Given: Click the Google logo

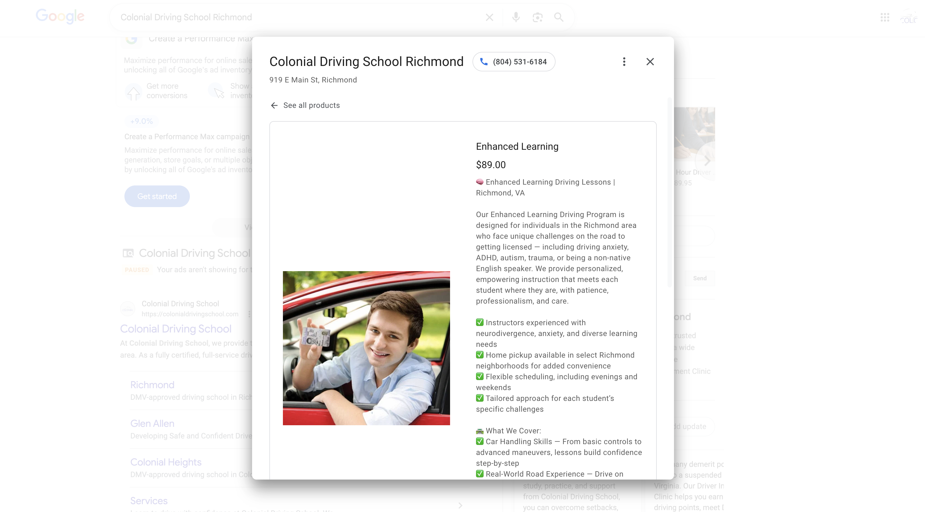Looking at the screenshot, I should [60, 16].
